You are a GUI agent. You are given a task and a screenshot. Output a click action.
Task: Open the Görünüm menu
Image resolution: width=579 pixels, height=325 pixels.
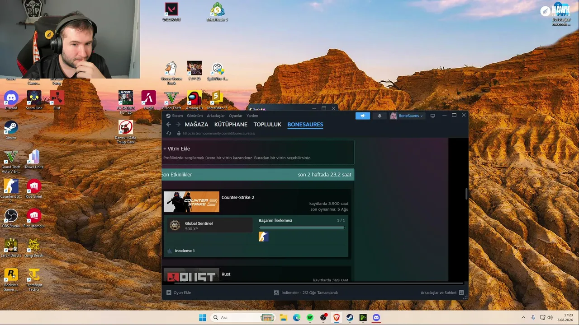coord(195,116)
